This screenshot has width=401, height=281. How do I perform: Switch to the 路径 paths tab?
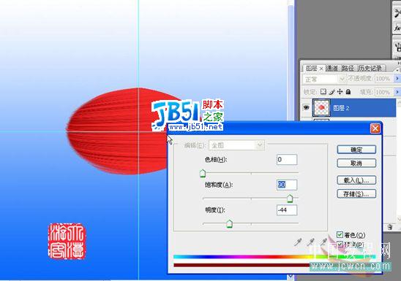(x=348, y=69)
